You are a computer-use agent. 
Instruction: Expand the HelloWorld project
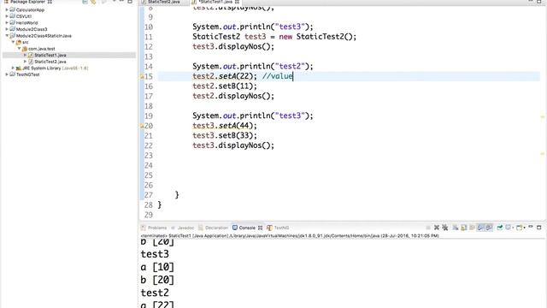7,23
